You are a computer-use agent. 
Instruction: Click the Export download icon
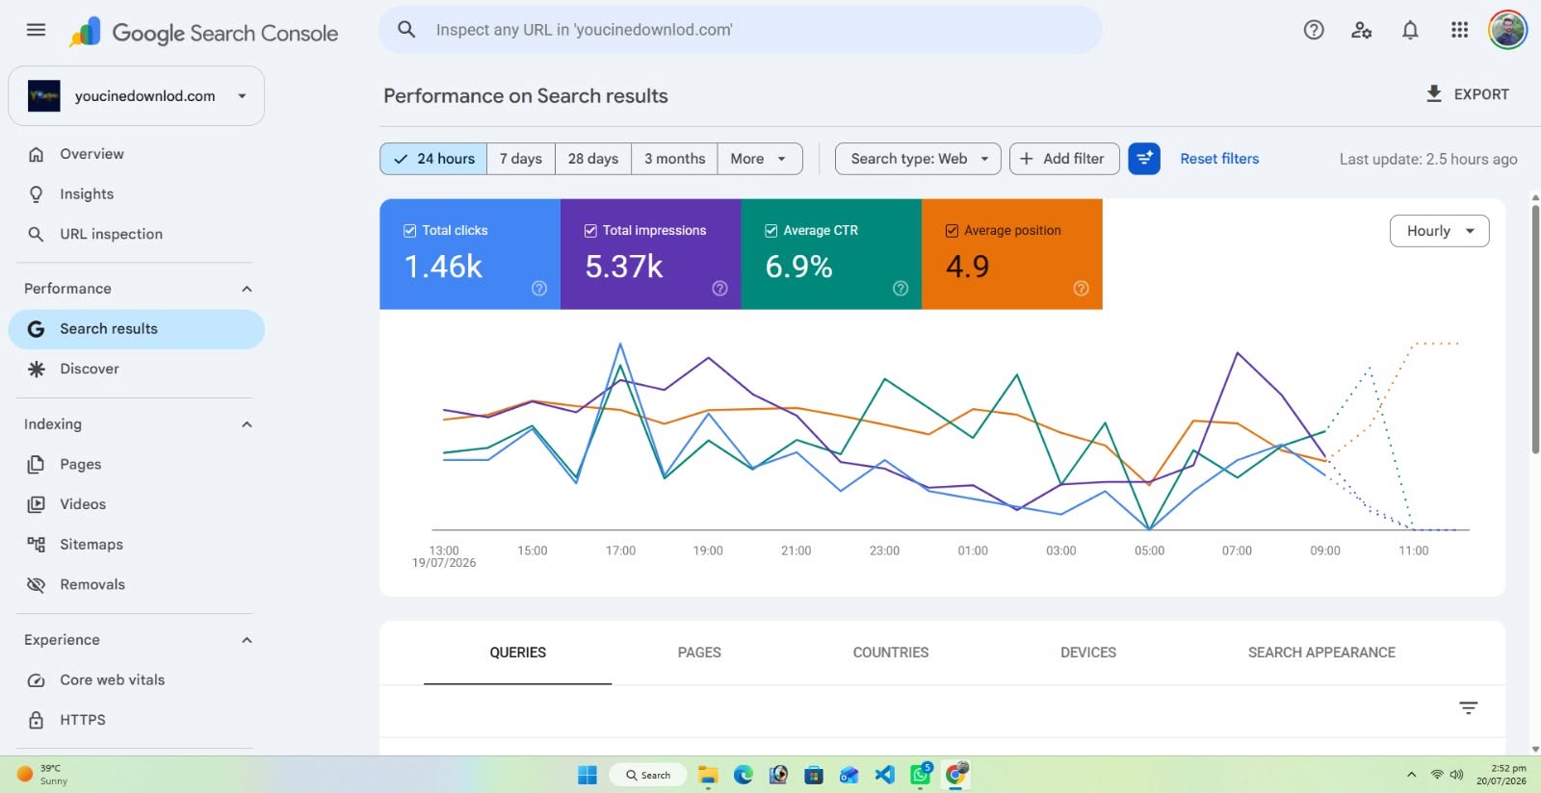pyautogui.click(x=1434, y=93)
